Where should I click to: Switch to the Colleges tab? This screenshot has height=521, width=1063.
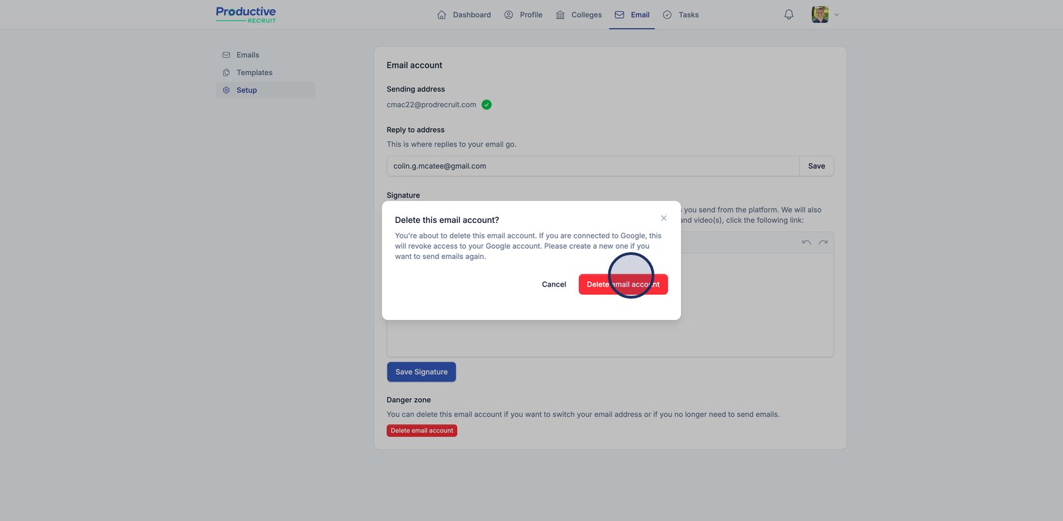[579, 15]
